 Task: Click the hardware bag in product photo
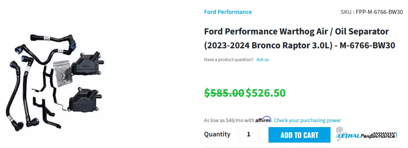61,73
